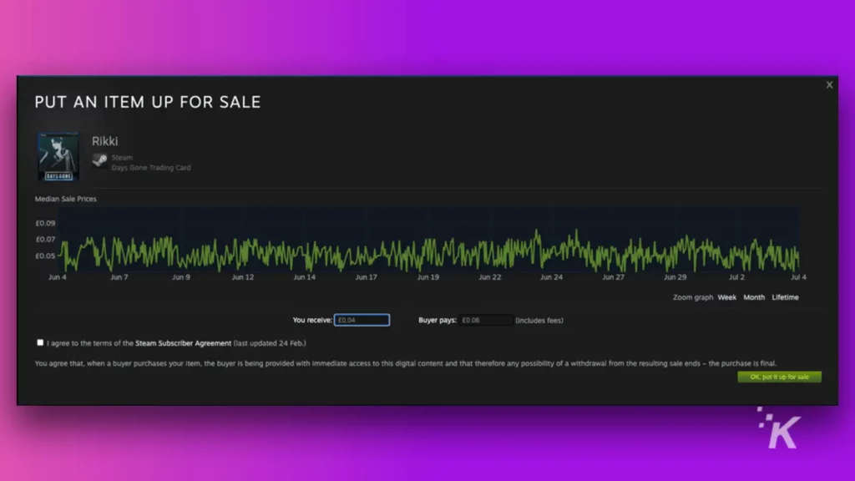Click the Jun 19 date label
855x481 pixels.
pos(428,277)
